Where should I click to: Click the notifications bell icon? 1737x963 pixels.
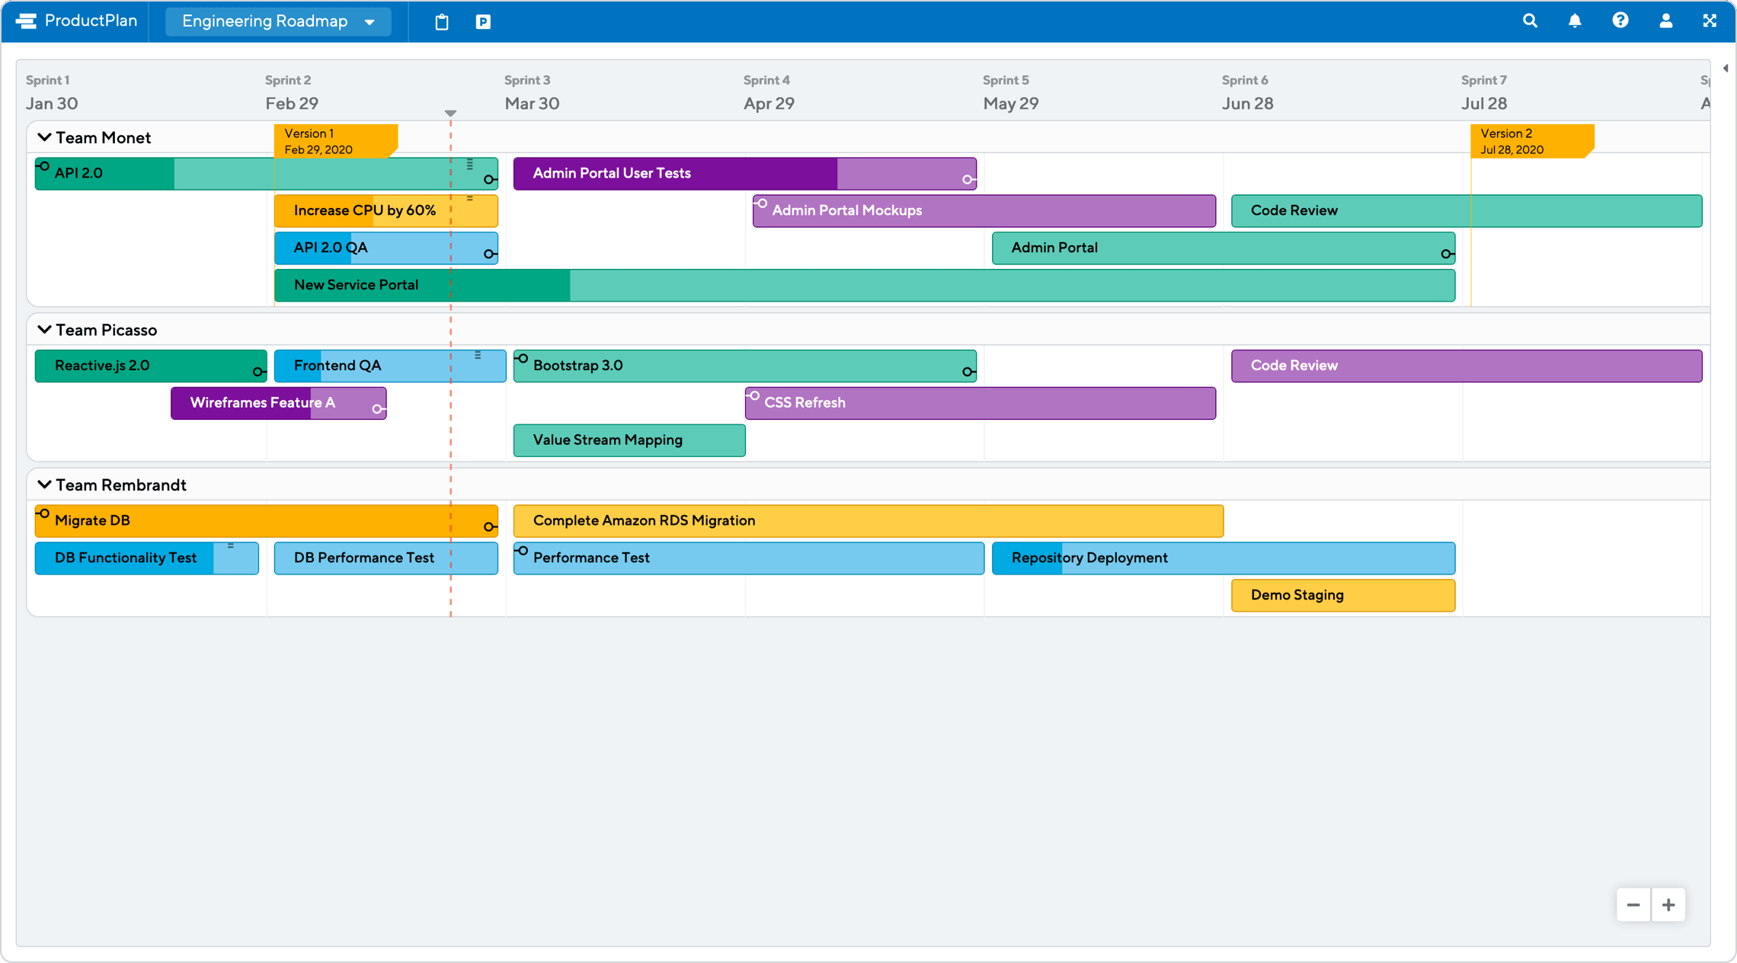coord(1575,21)
